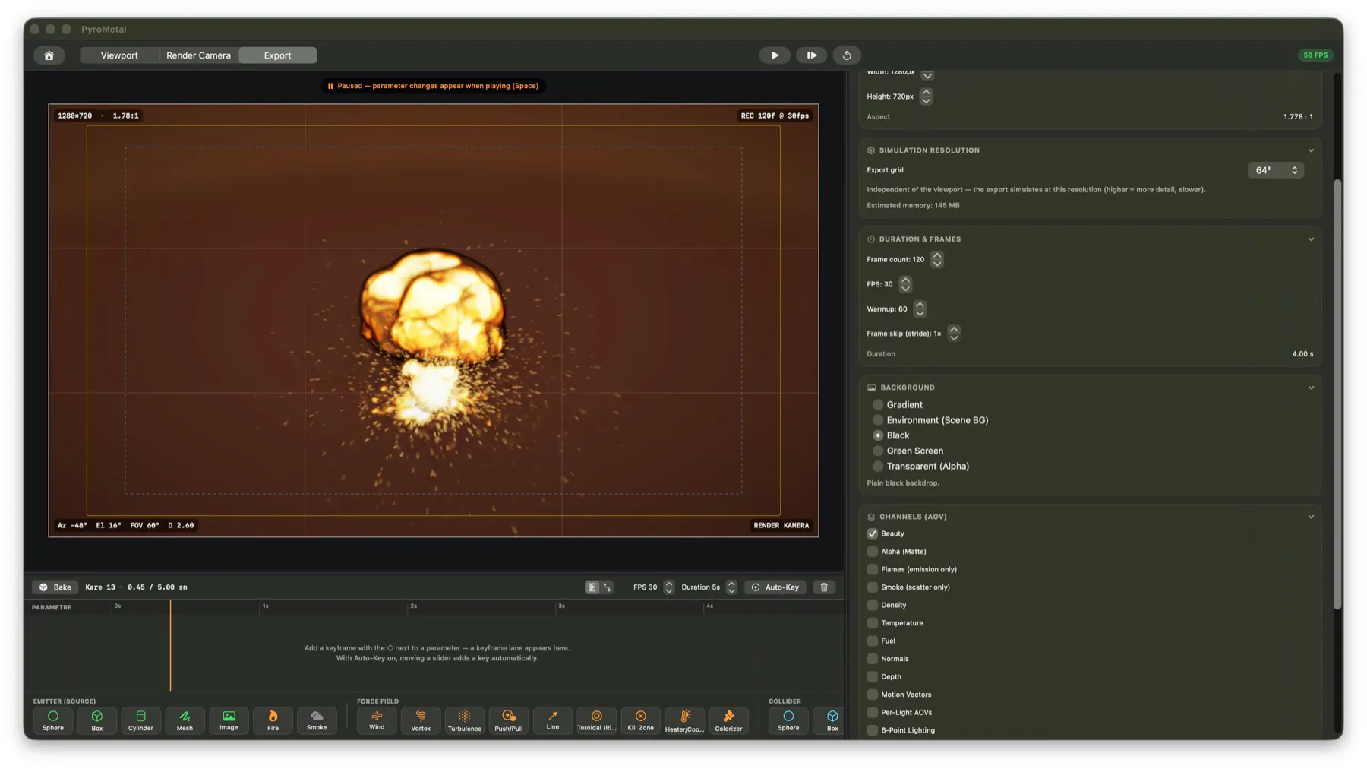Switch to the Viewport tab
Viewport: 1367px width, 769px height.
pyautogui.click(x=119, y=55)
